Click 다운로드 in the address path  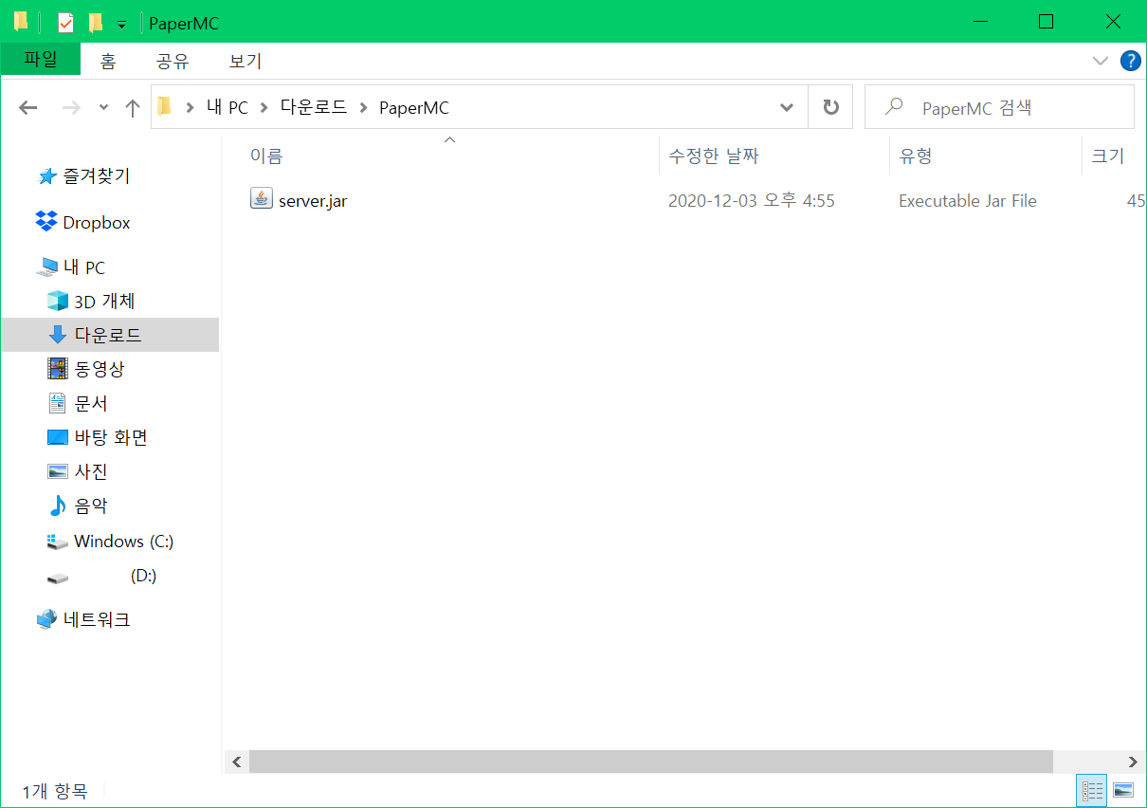(x=314, y=107)
